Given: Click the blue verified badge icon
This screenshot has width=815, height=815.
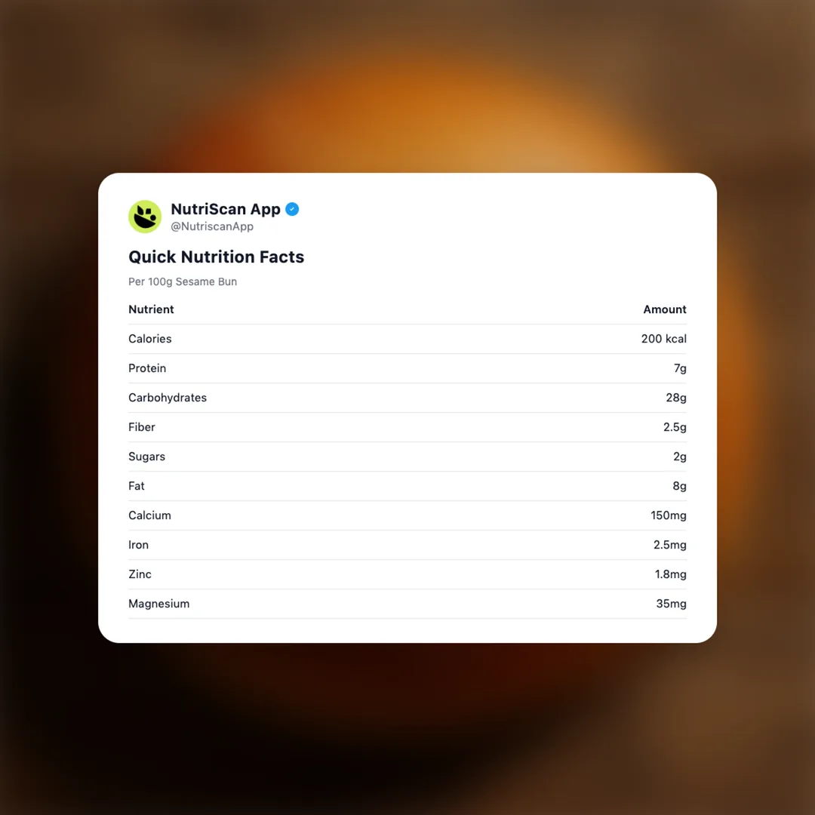Looking at the screenshot, I should pos(292,209).
